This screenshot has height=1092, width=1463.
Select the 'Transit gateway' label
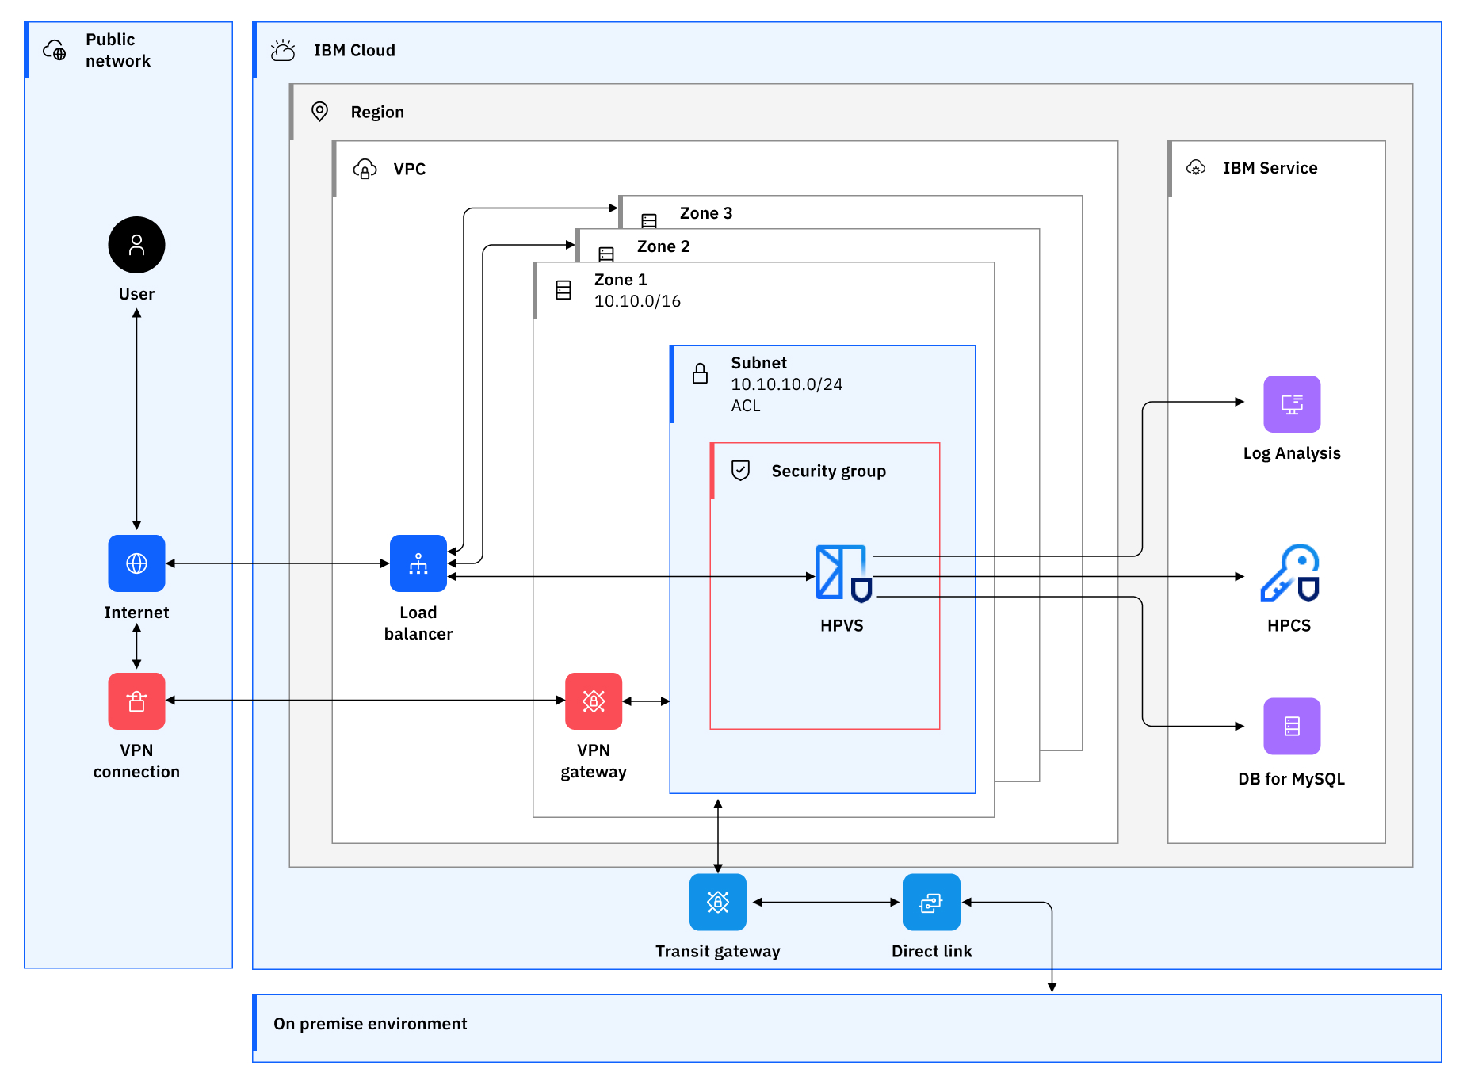click(718, 951)
